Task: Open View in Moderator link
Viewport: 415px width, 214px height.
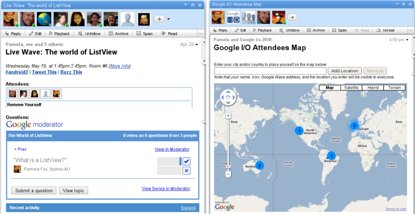Action: click(172, 149)
